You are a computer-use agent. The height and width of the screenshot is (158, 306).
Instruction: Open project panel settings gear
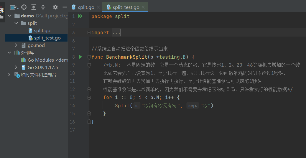coord(55,7)
